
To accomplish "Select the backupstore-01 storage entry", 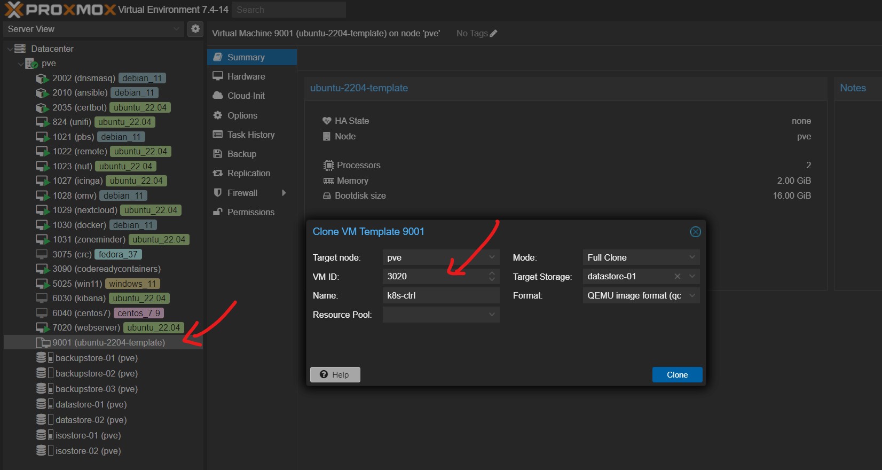I will [96, 358].
